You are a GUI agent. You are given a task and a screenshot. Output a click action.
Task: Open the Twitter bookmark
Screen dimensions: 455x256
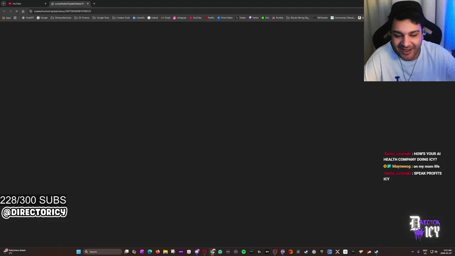(241, 18)
